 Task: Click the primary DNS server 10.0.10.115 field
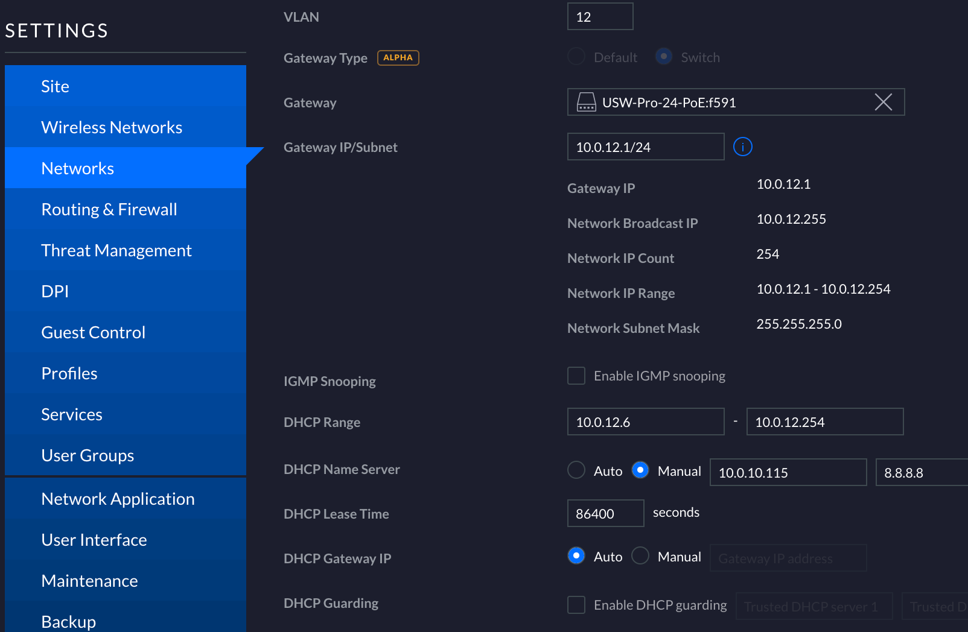(x=788, y=473)
